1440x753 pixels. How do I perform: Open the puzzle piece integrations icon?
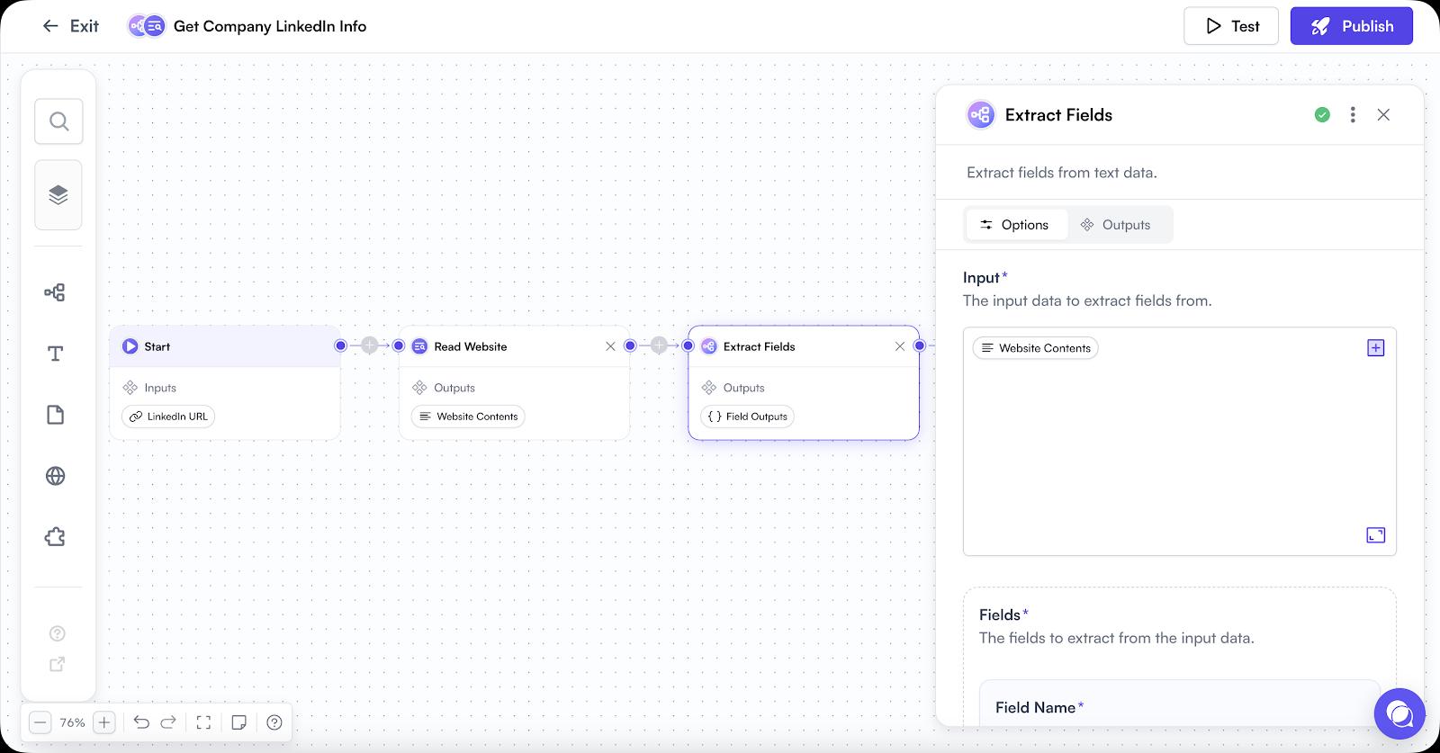[55, 537]
